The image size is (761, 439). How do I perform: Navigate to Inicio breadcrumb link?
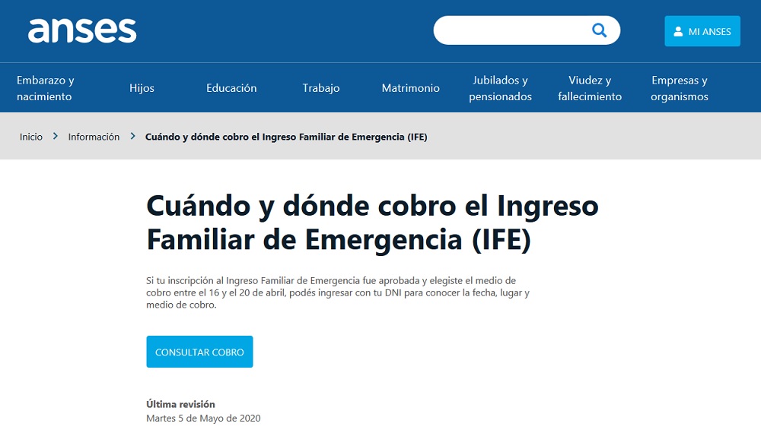pyautogui.click(x=31, y=137)
